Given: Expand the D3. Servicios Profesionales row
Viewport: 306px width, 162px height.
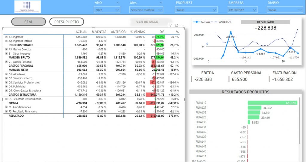Looking at the screenshot, I should 6,82.
